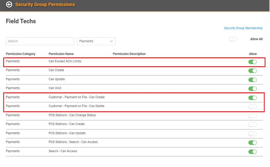Enable the POS Stations - Can Update toggle
270x167 pixels.
252,134
